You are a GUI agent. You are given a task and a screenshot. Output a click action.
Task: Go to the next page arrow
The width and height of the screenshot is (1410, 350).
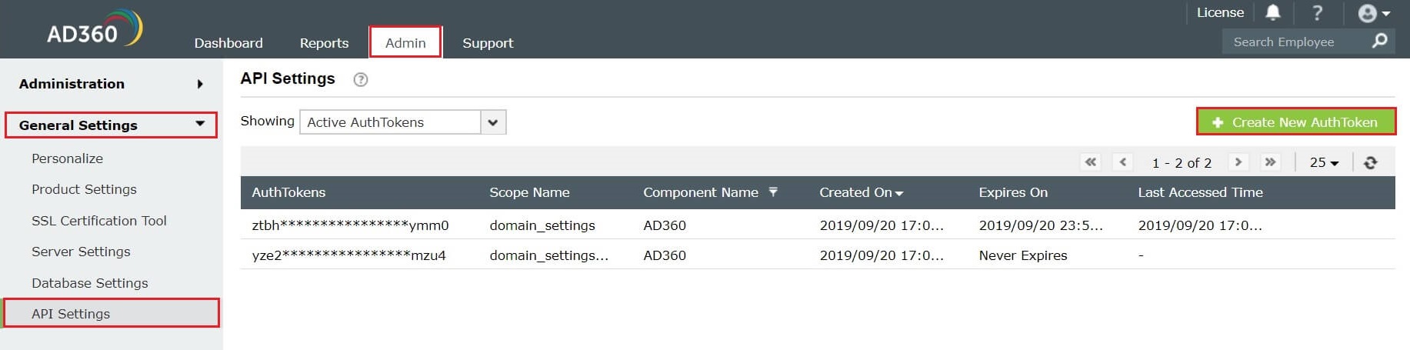(x=1238, y=162)
